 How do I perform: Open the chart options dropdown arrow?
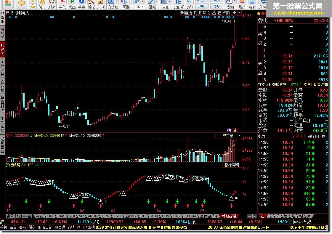pos(240,13)
